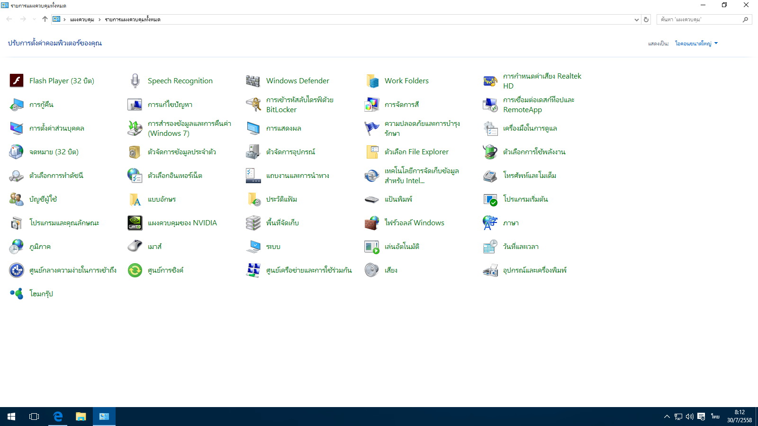
Task: Open the ระบบ (System) link
Action: point(273,247)
